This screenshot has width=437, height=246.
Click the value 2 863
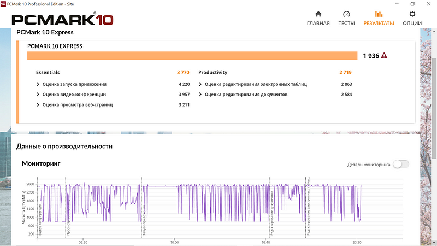coord(346,84)
